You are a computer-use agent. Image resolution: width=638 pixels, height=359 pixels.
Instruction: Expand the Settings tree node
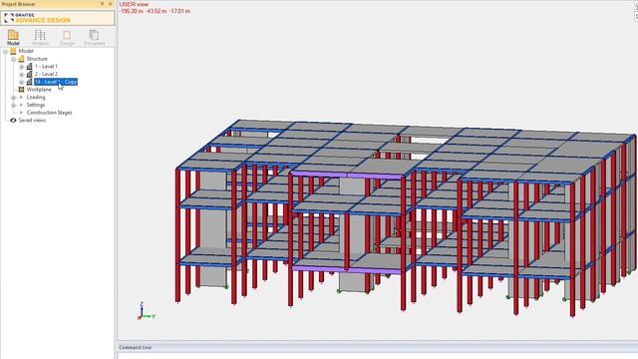13,106
